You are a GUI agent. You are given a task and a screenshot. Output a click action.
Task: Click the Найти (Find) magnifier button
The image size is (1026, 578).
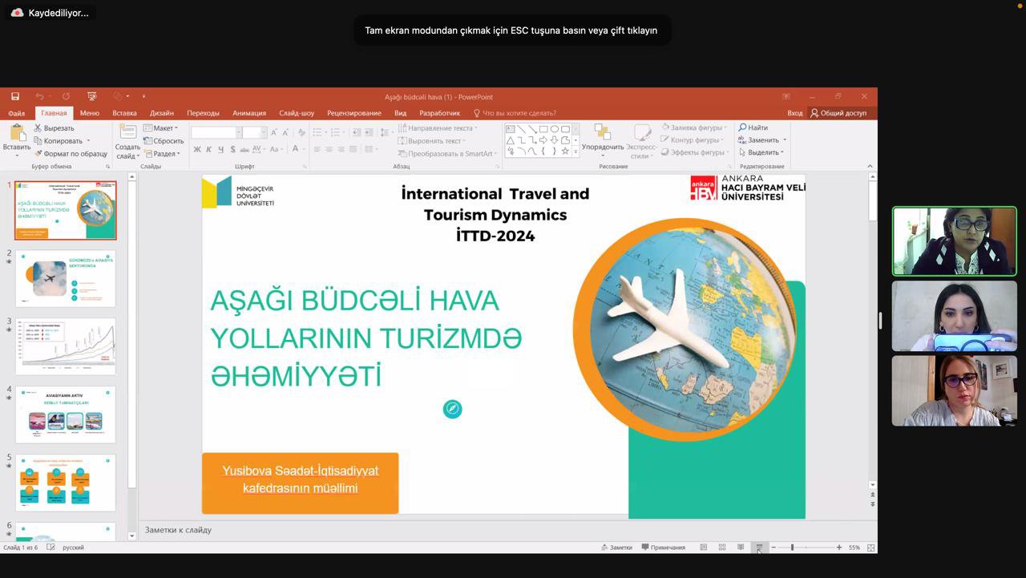point(753,128)
